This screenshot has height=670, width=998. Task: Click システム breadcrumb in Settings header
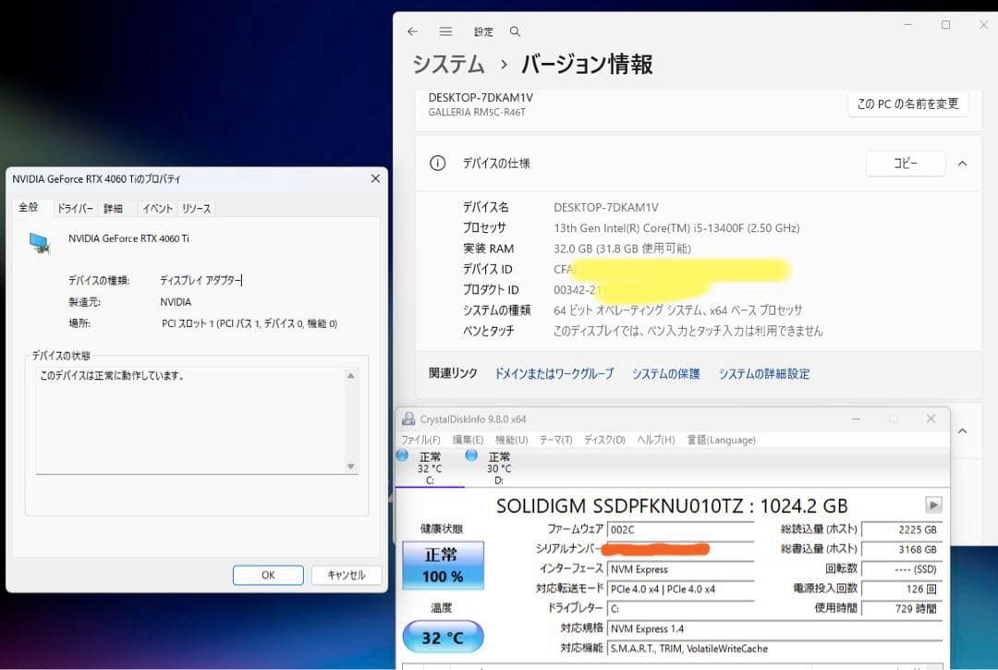[448, 65]
